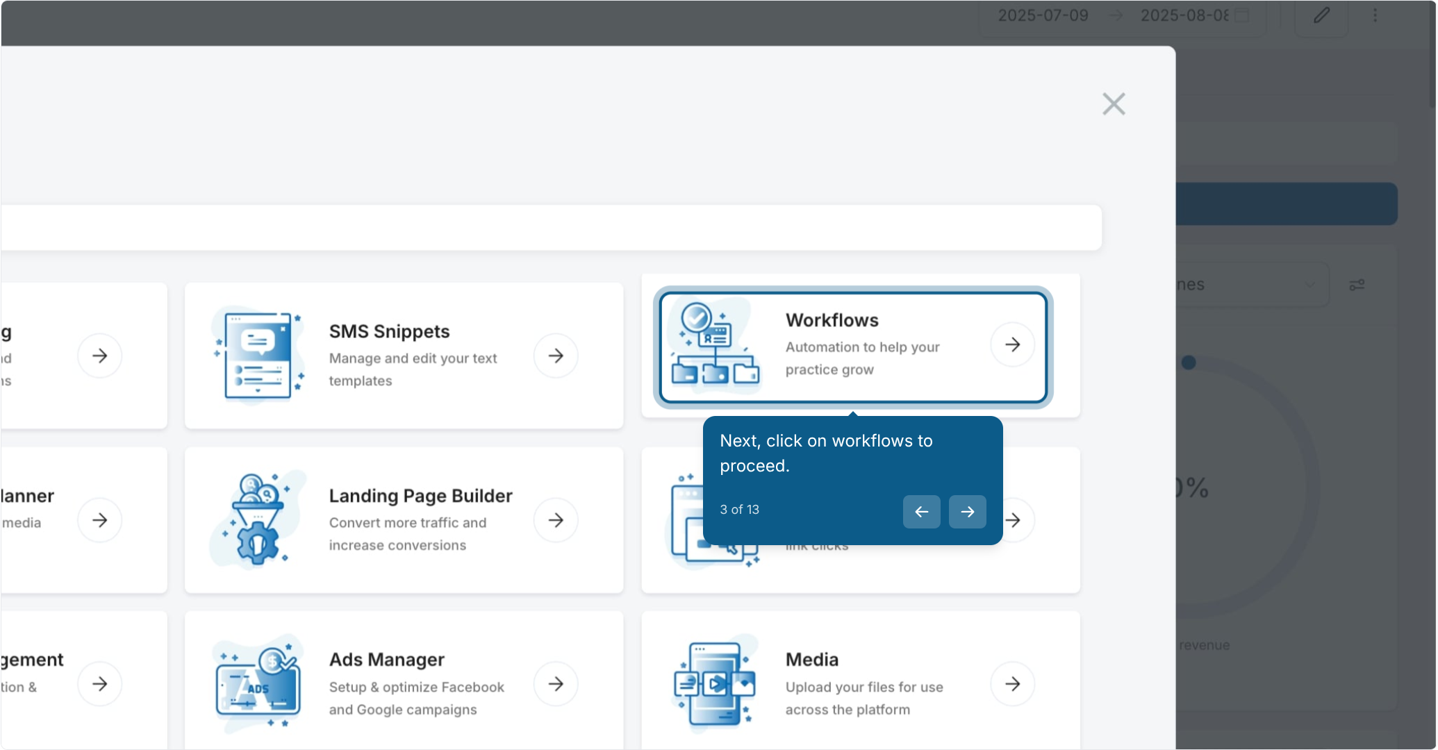Click 'Manage and edit your text templates' text
The width and height of the screenshot is (1438, 750).
[x=413, y=369]
